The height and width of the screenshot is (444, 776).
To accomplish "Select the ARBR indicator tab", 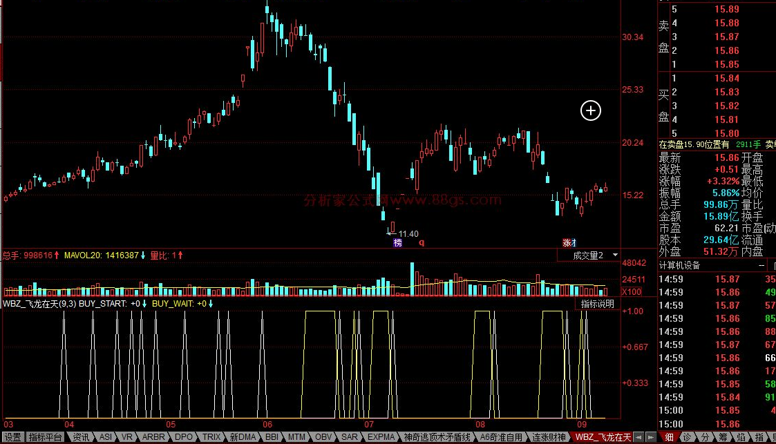I will pos(153,437).
